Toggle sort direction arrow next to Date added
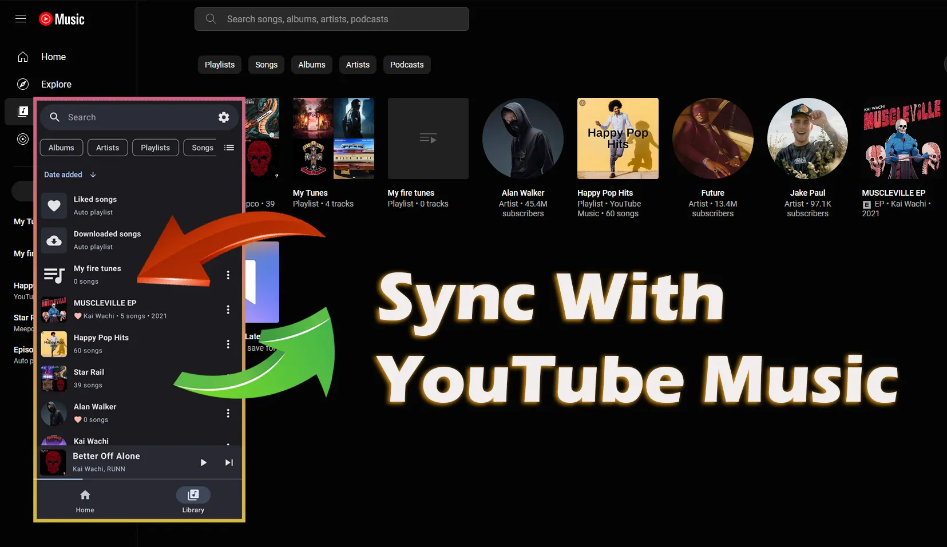The image size is (947, 547). tap(93, 175)
